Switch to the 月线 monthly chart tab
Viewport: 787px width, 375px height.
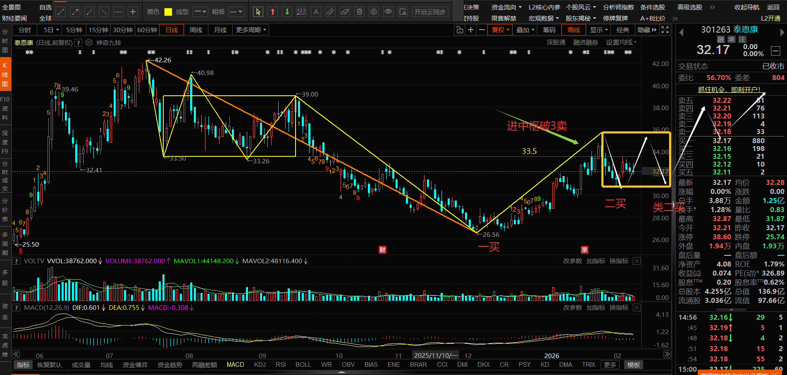tap(220, 30)
